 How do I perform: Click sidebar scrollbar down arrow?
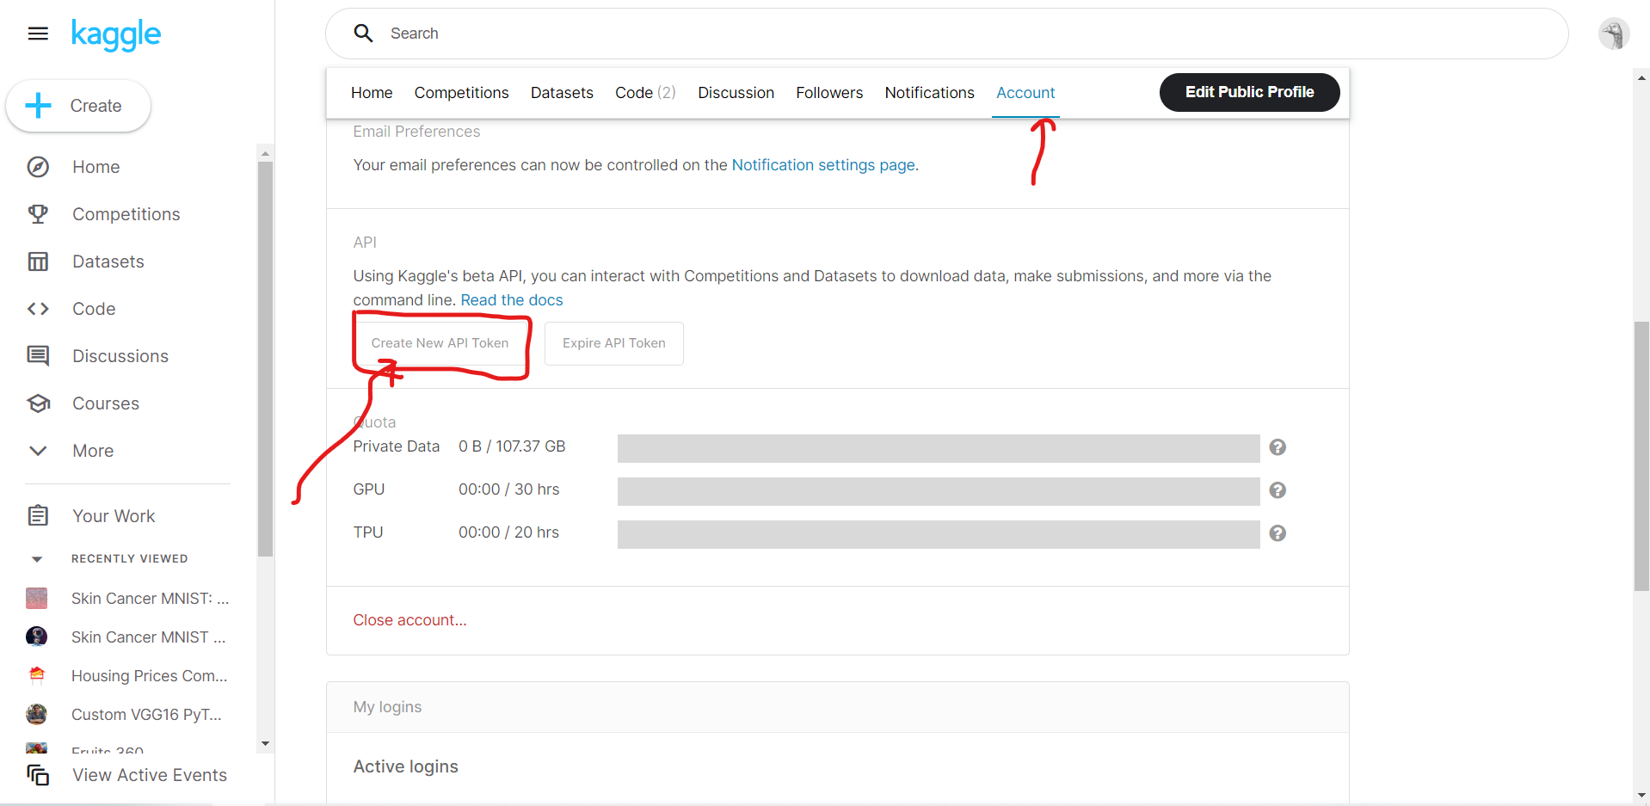[265, 744]
